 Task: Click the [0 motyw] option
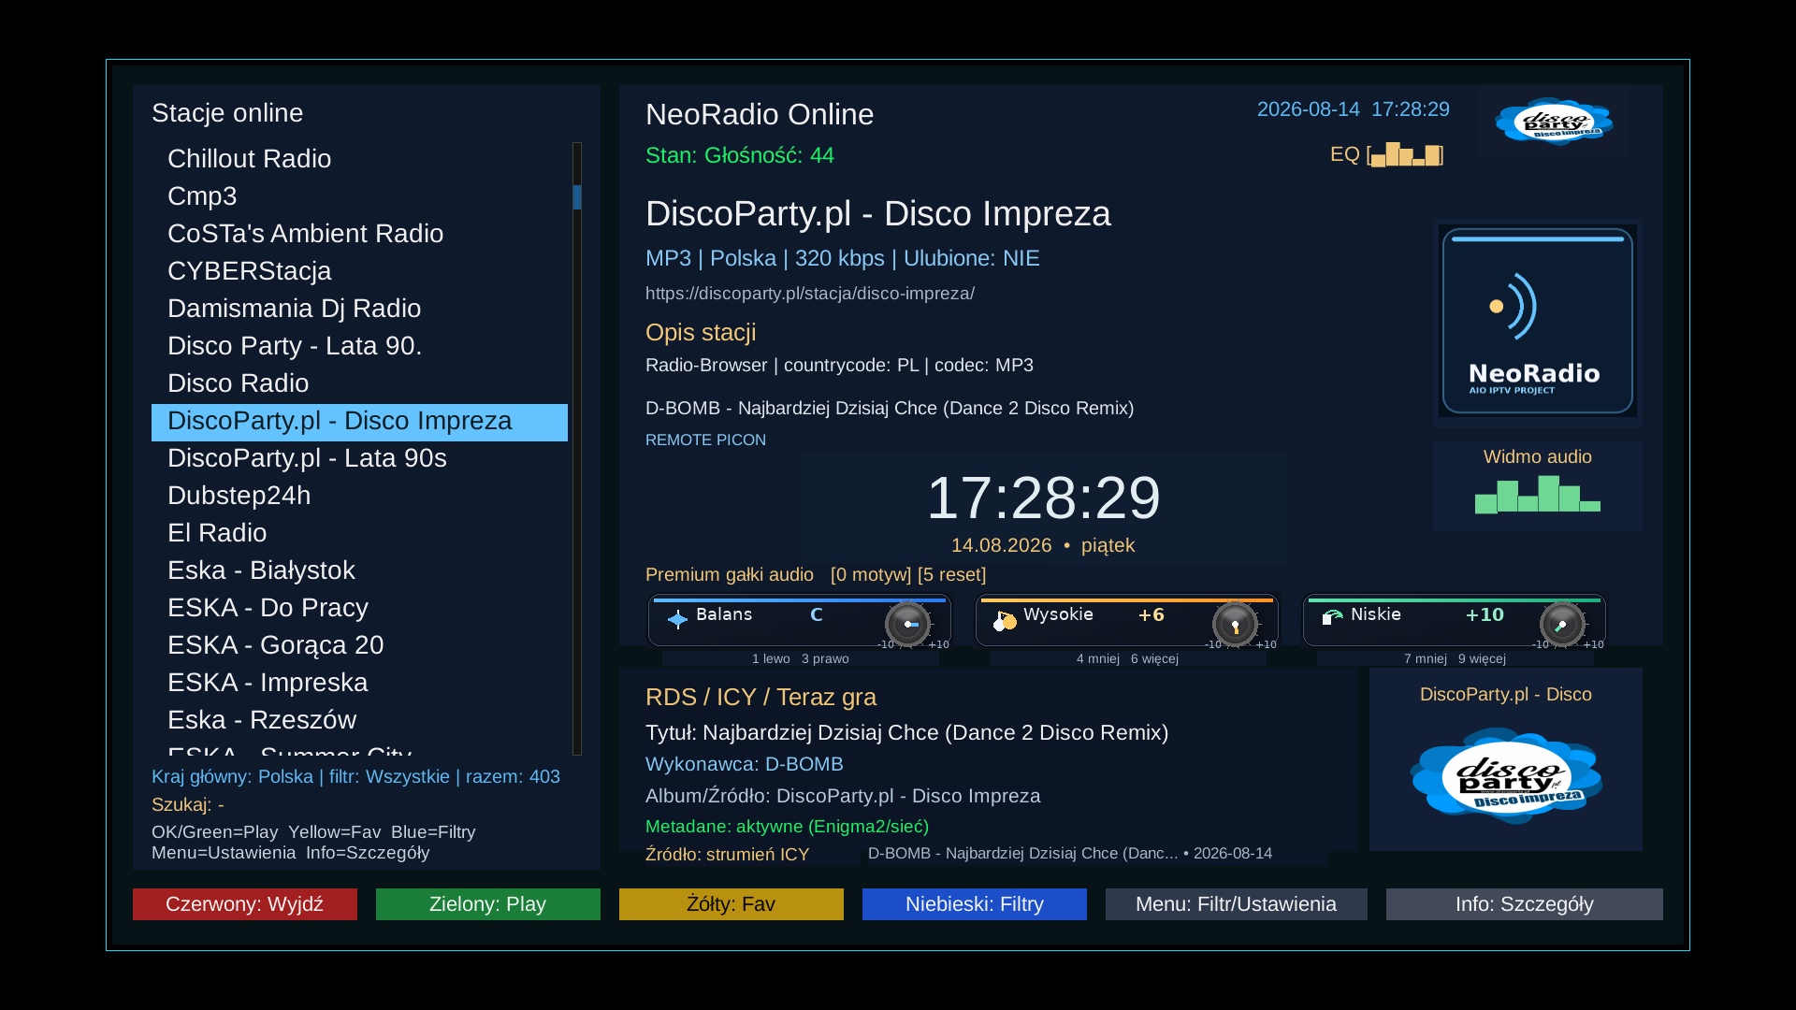pos(871,574)
